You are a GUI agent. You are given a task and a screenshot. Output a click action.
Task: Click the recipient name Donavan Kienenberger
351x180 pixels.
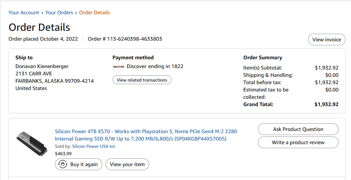[x=42, y=66]
